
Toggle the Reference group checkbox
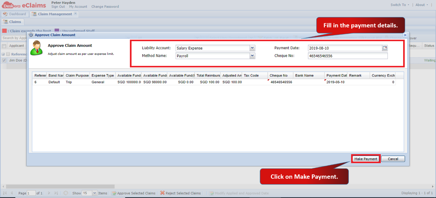click(8, 54)
